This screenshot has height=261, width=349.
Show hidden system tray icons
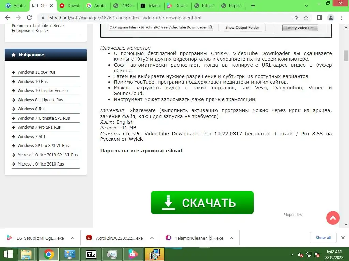pos(292,255)
